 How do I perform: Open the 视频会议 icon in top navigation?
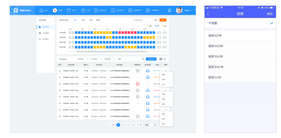click(96, 10)
